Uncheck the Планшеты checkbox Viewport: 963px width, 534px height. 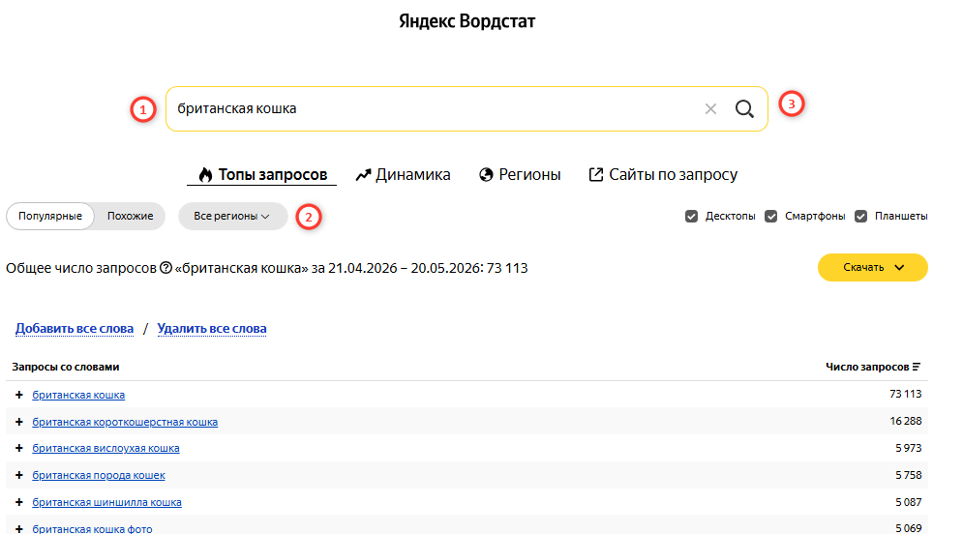click(861, 216)
